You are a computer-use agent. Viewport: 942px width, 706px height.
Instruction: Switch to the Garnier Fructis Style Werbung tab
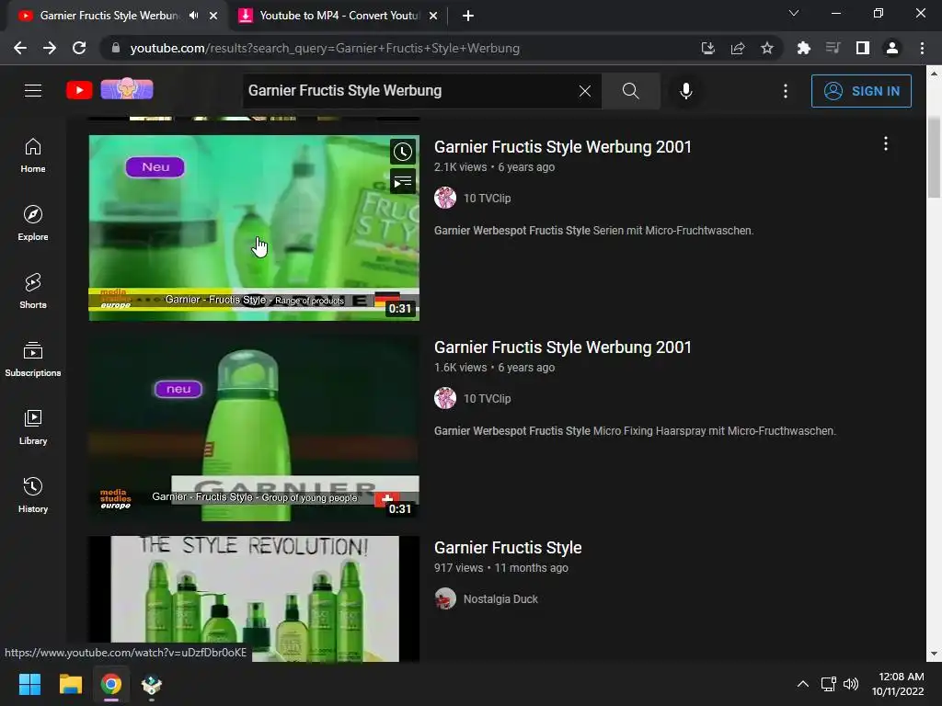coord(109,16)
